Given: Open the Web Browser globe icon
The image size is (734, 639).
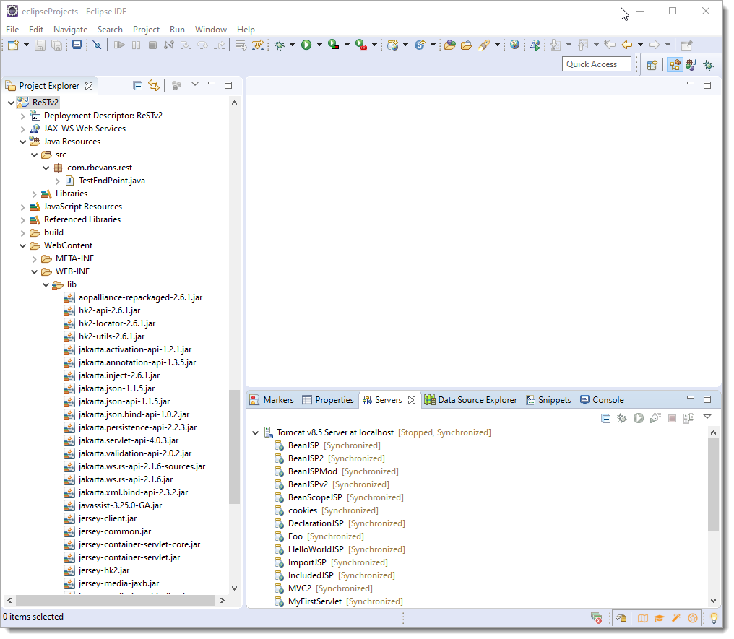Looking at the screenshot, I should [x=514, y=45].
